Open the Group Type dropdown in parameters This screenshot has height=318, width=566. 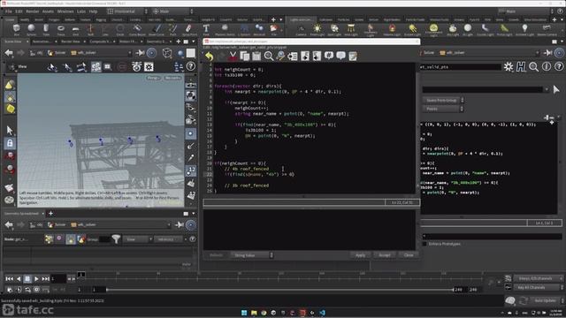tap(444, 100)
